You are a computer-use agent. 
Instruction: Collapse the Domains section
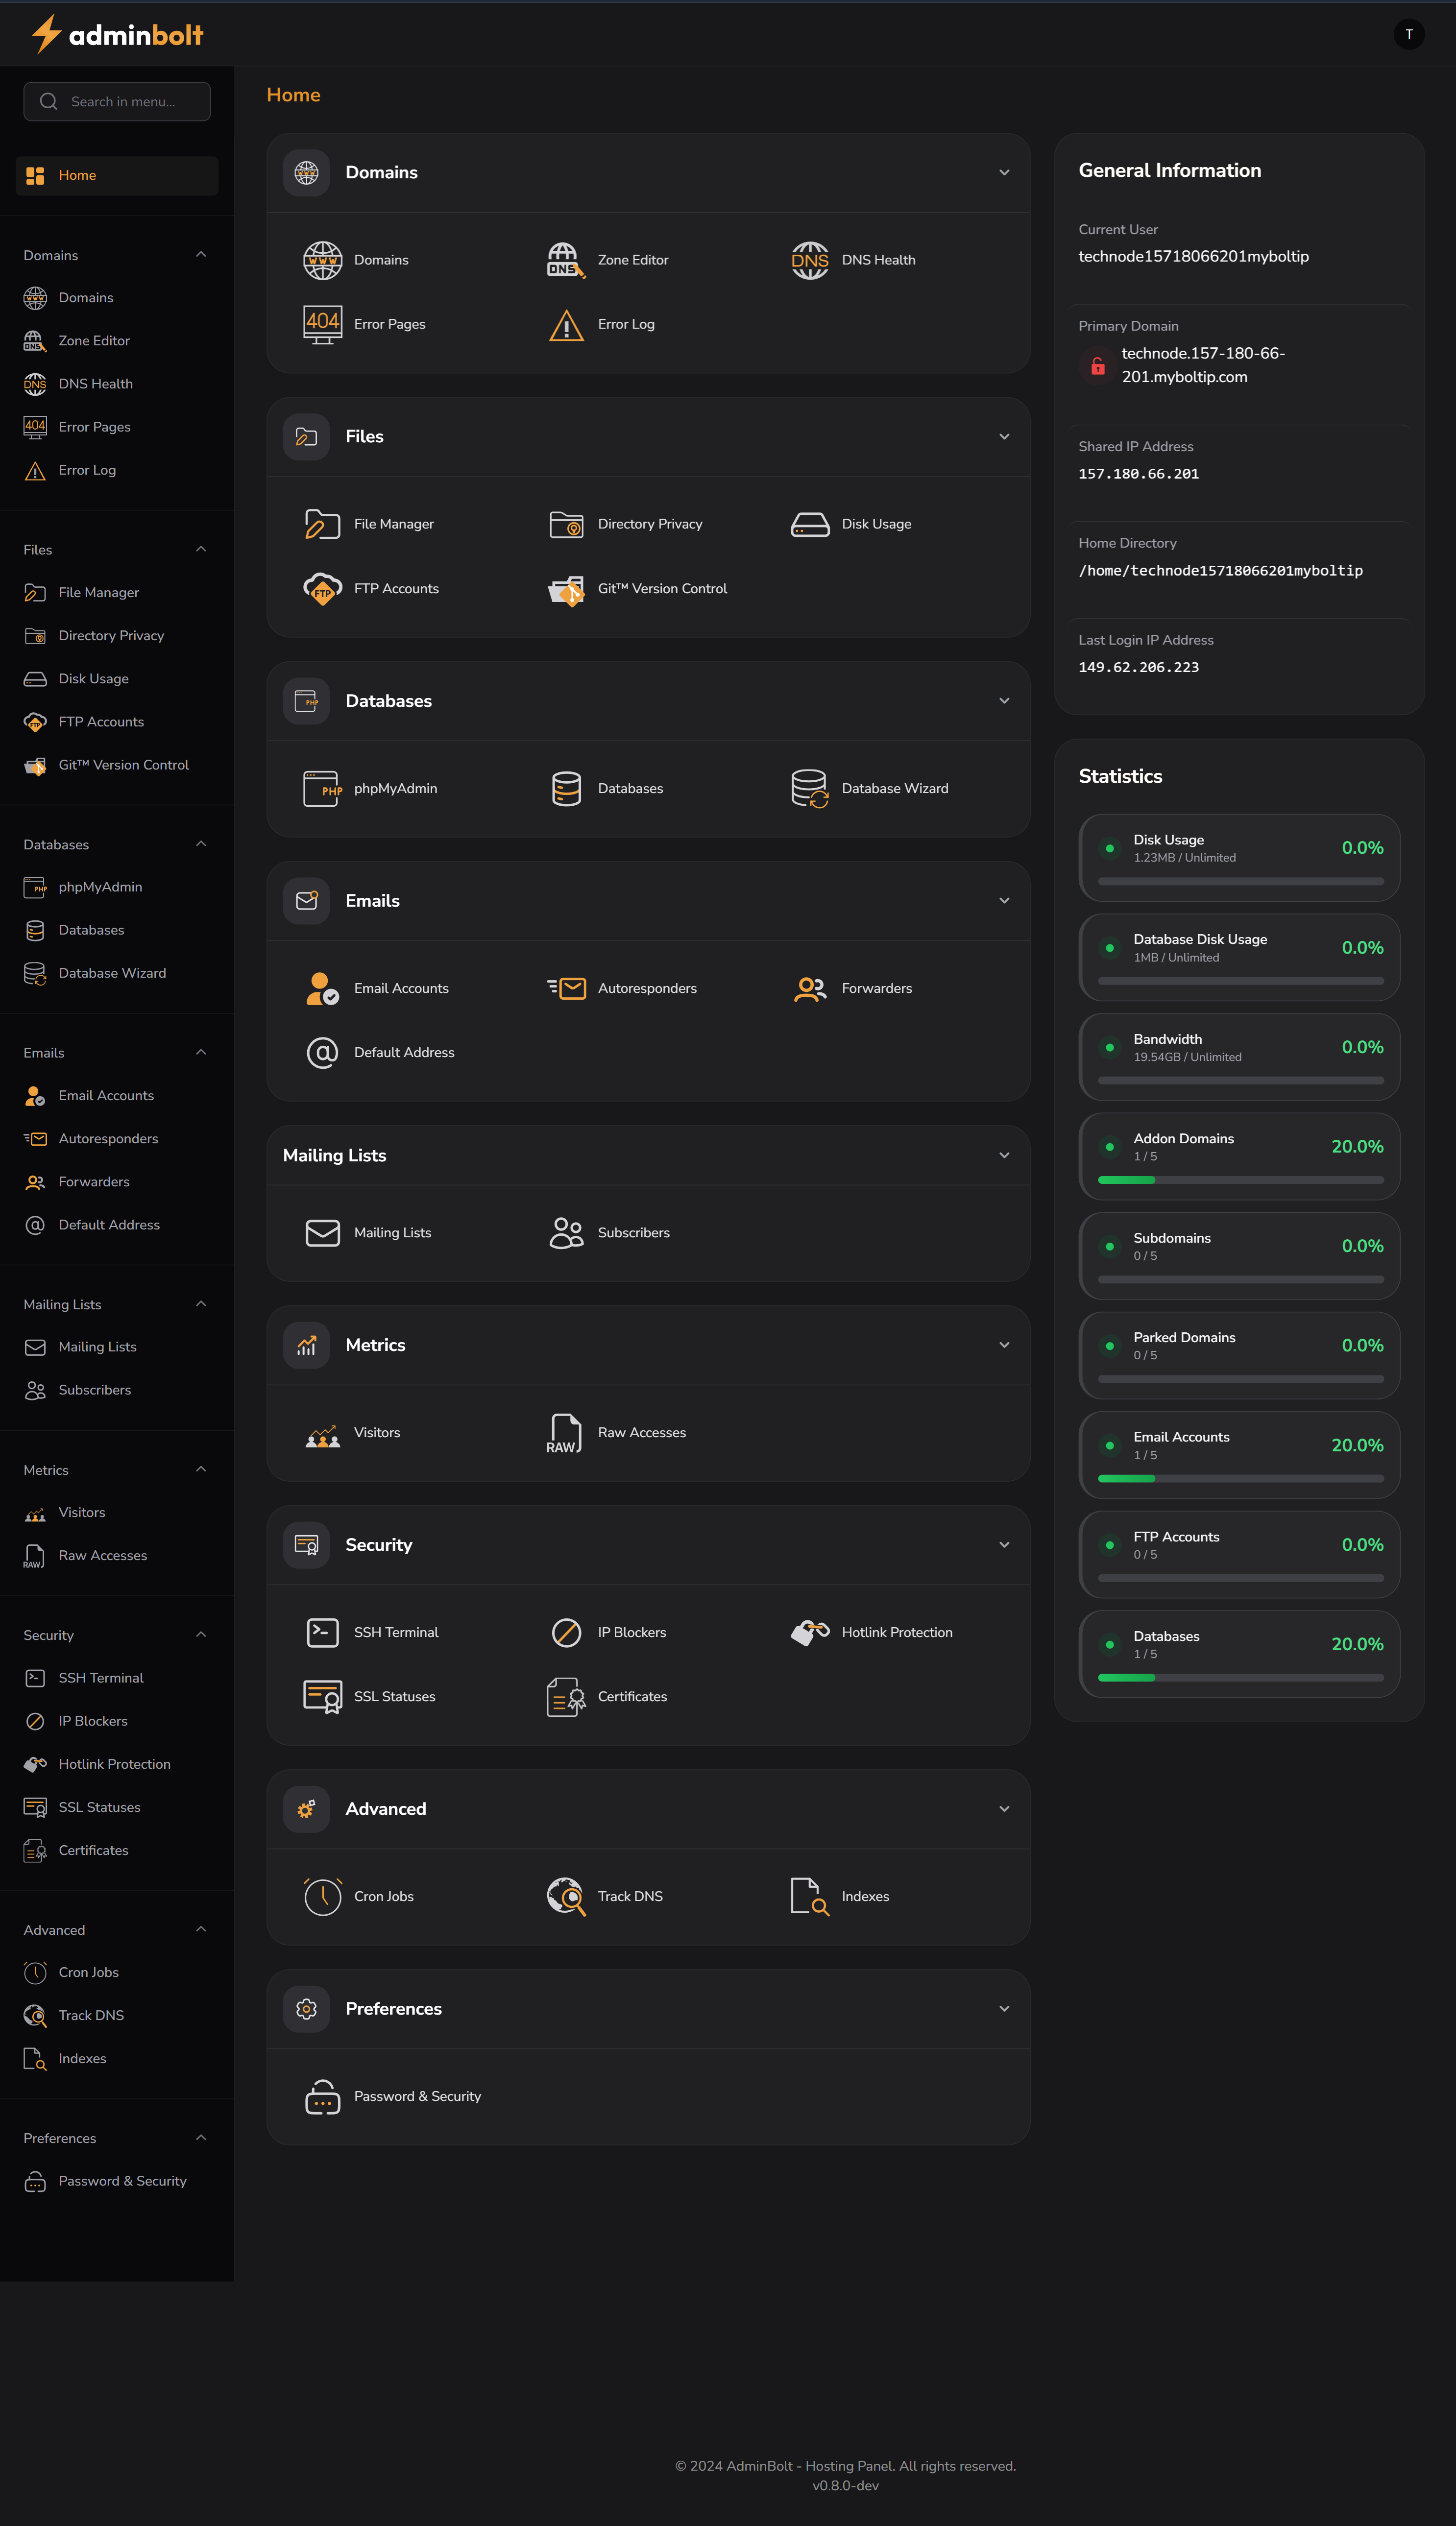tap(1004, 172)
